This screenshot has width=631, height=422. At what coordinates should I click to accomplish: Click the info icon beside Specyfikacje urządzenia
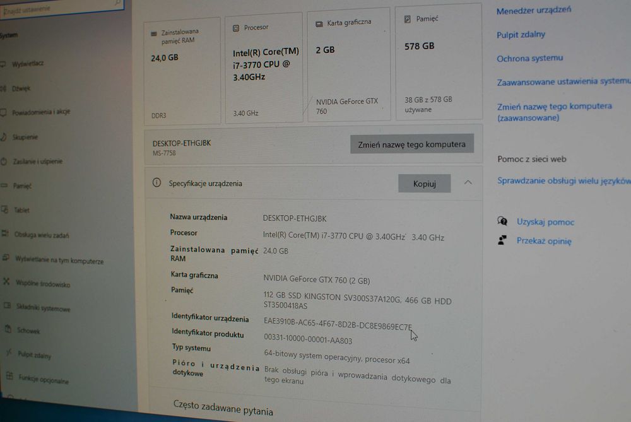click(x=156, y=183)
